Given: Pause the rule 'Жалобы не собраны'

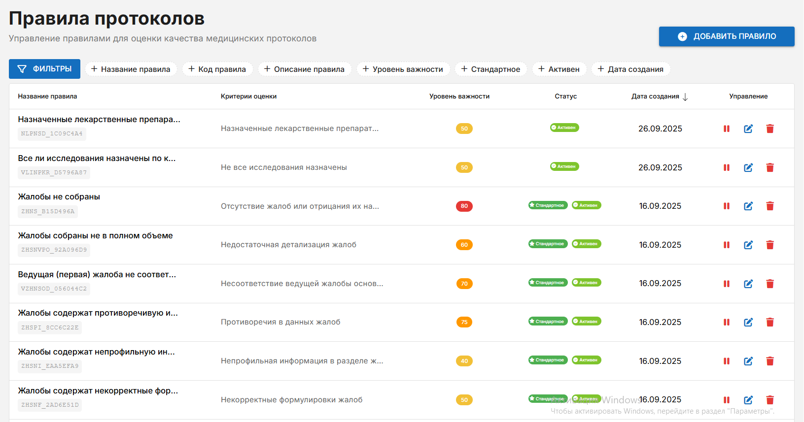Looking at the screenshot, I should tap(726, 206).
